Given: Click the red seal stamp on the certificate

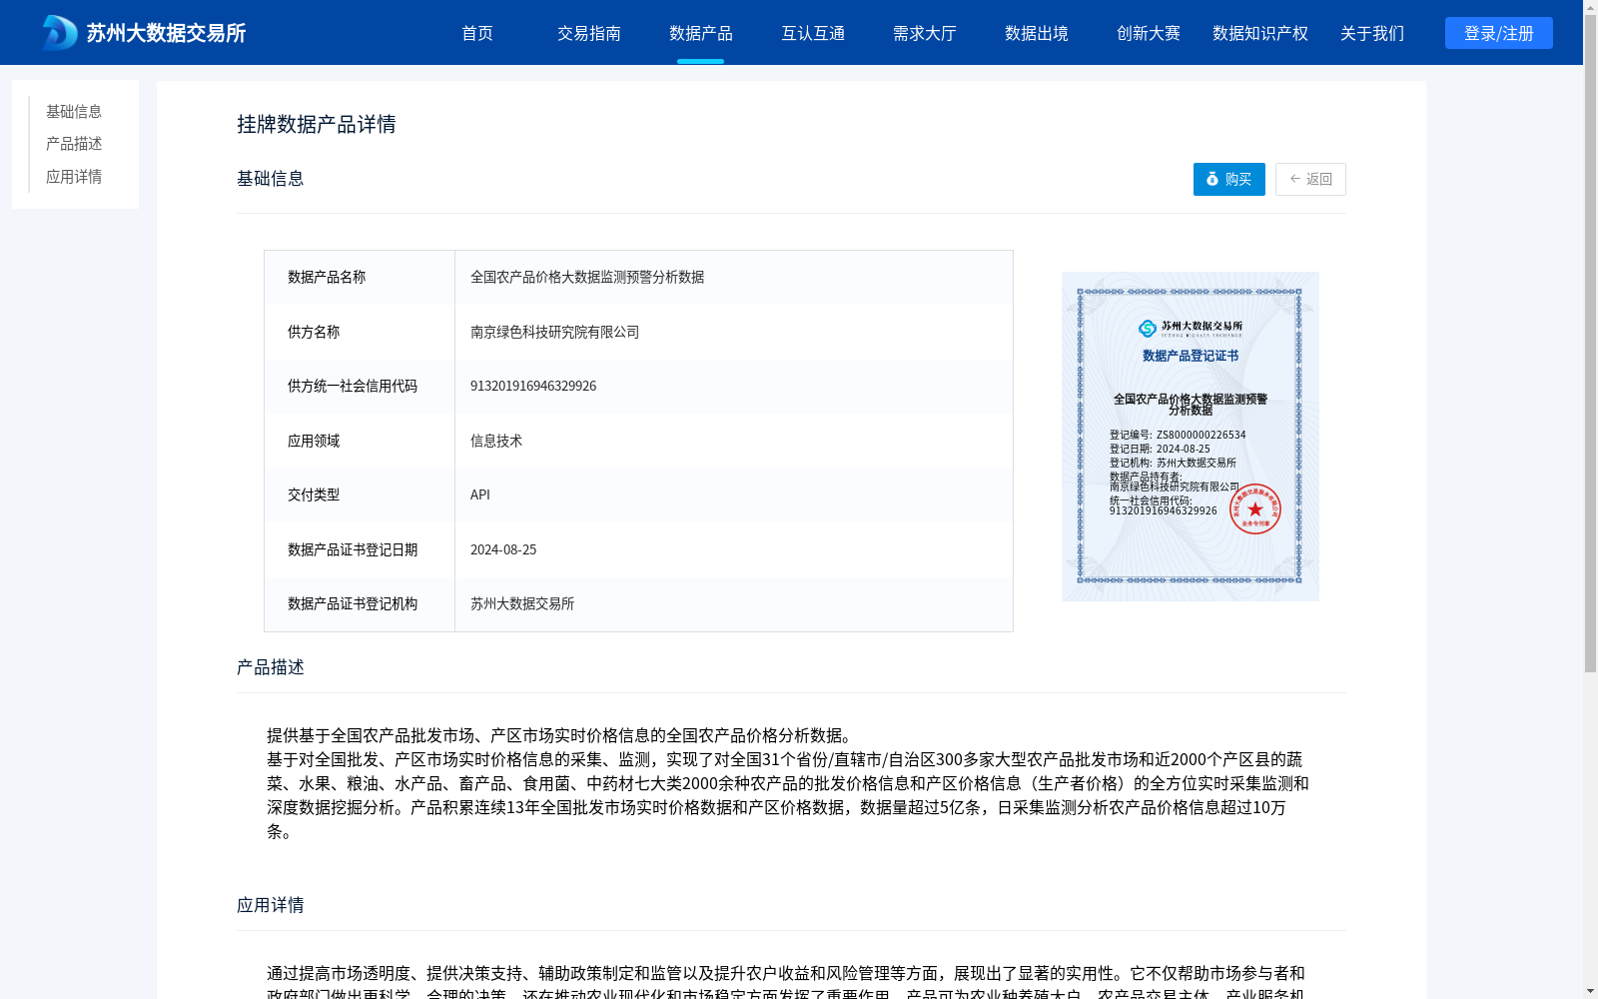Looking at the screenshot, I should (1254, 508).
